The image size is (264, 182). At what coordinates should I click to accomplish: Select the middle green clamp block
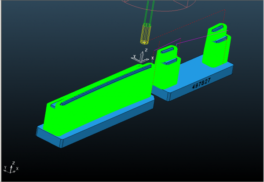click(x=167, y=67)
